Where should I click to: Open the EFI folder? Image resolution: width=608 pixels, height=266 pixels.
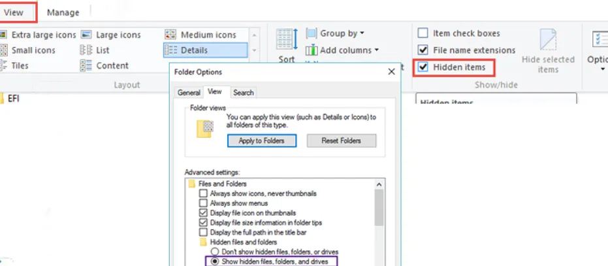pos(12,99)
